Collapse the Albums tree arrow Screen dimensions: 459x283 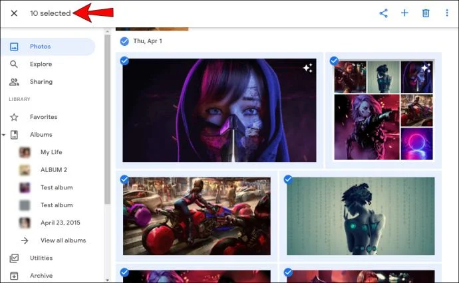[3, 135]
